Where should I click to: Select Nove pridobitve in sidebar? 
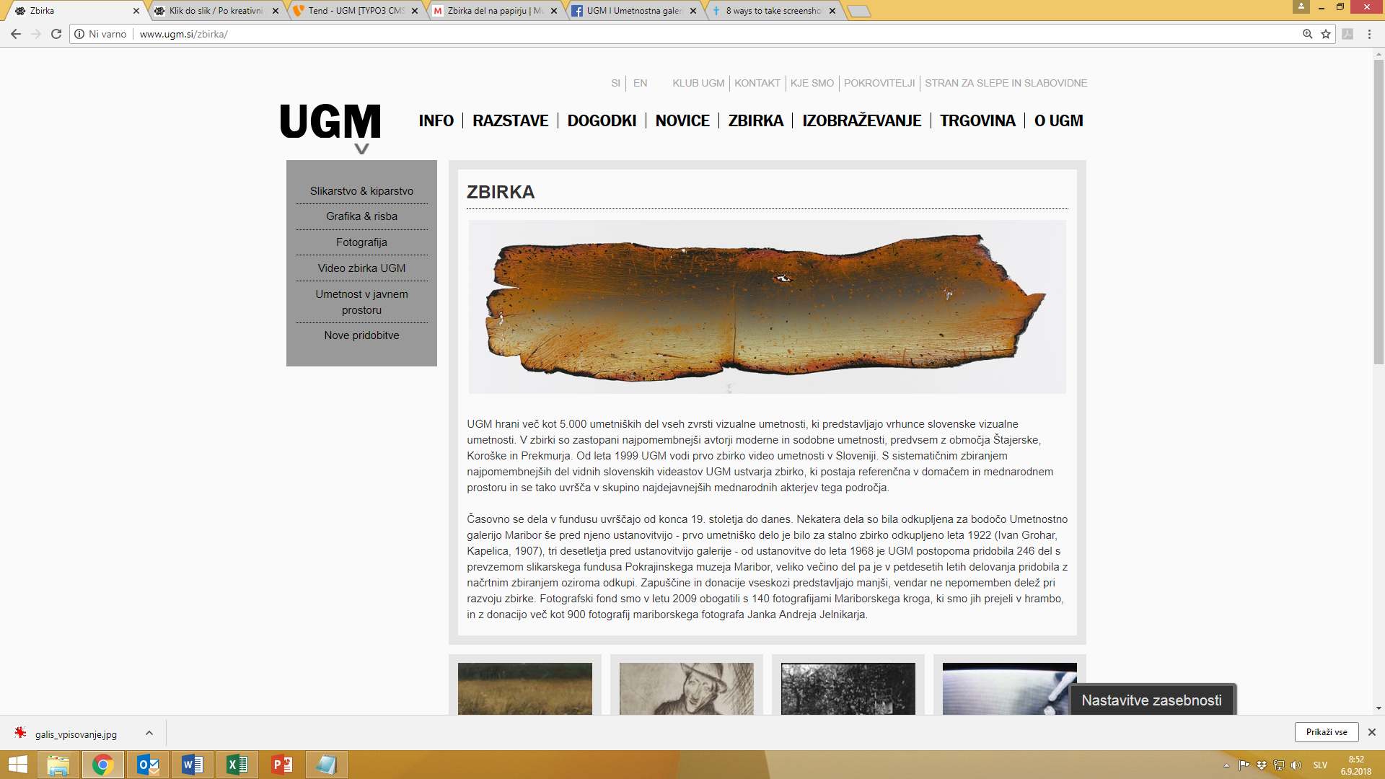click(361, 335)
